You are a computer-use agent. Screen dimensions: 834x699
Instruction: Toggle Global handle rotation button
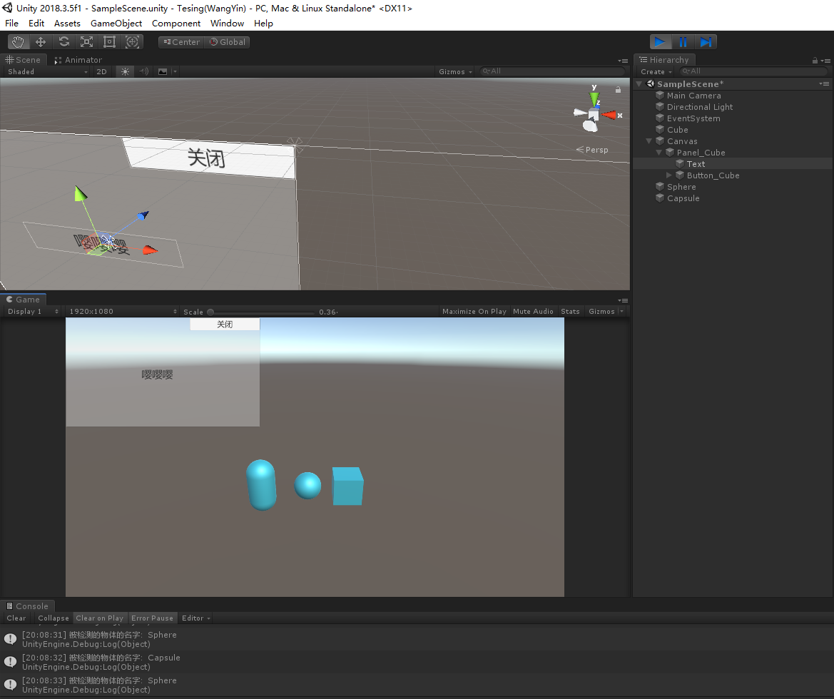[x=227, y=42]
